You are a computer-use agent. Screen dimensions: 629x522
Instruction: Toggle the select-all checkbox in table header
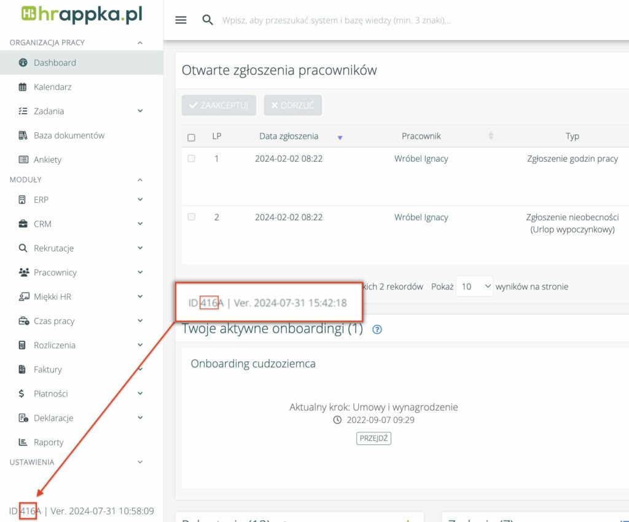pos(191,137)
